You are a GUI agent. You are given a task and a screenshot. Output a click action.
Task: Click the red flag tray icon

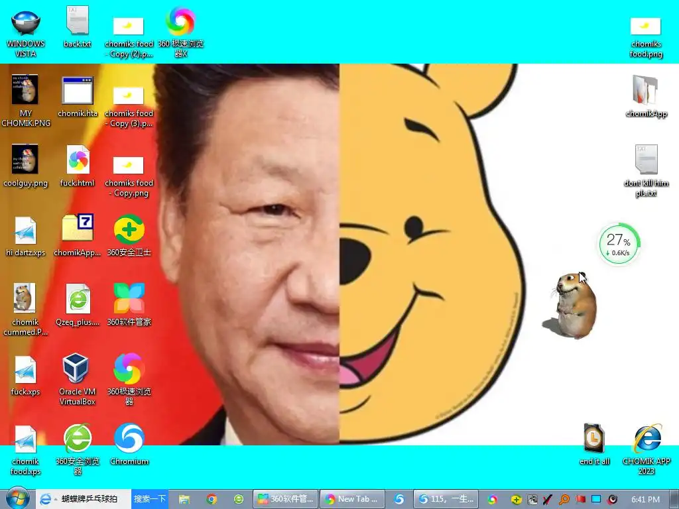coord(580,499)
